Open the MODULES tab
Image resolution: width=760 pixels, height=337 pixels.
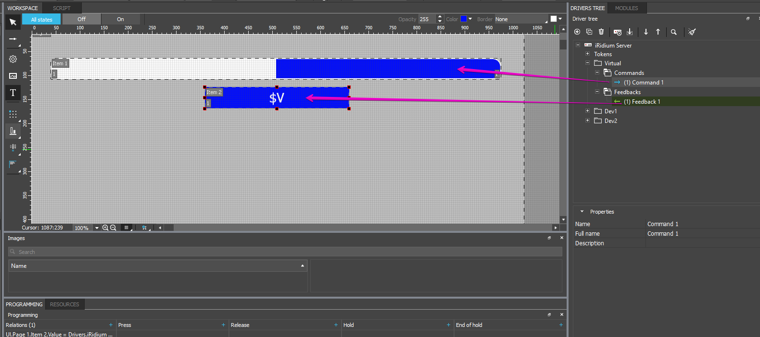(x=627, y=8)
